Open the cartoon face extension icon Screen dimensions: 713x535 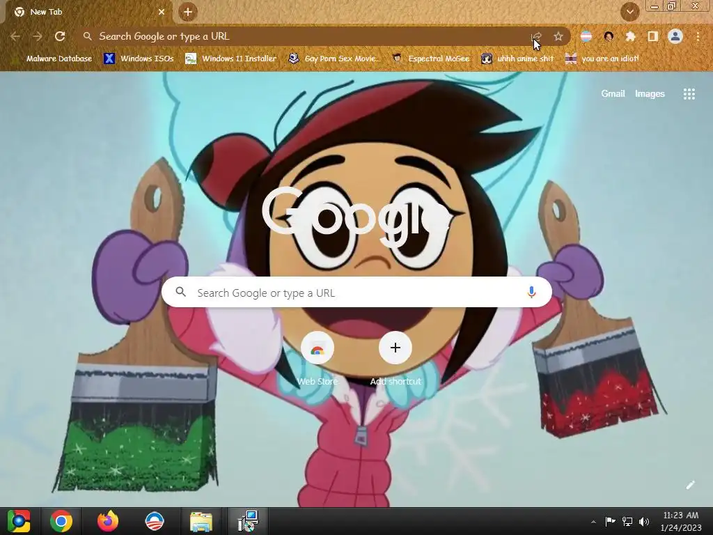(x=609, y=36)
